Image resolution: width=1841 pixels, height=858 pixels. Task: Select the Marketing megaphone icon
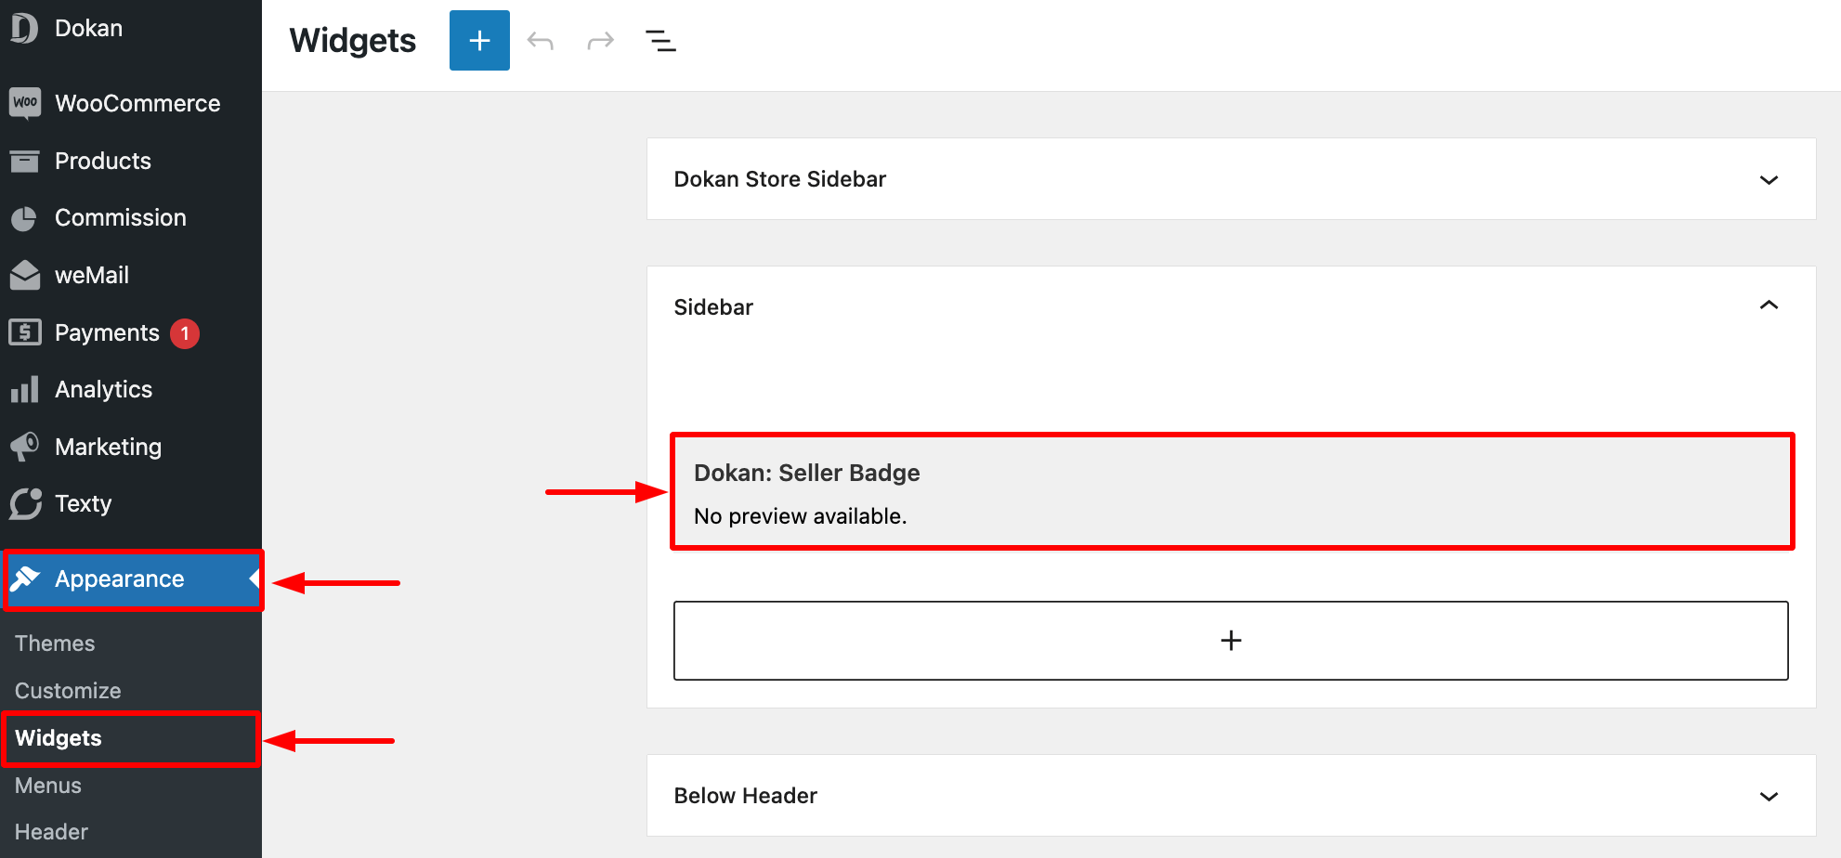pos(25,447)
